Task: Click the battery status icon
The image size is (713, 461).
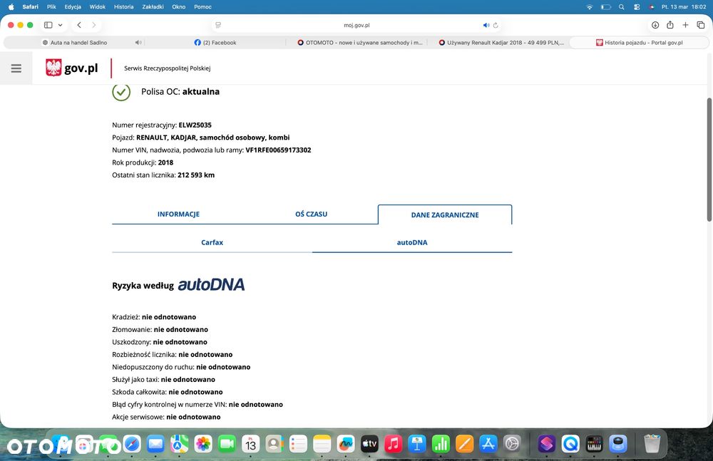Action: 605,7
